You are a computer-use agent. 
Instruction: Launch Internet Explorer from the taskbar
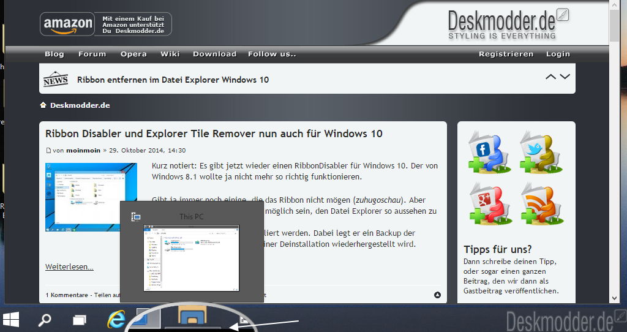(x=116, y=319)
